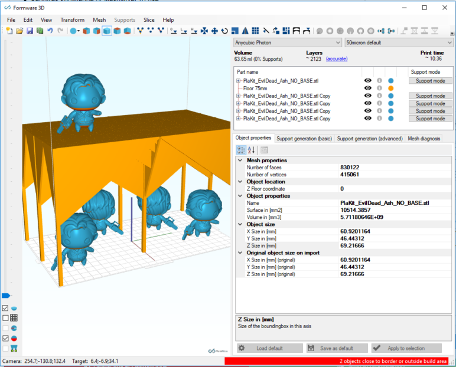Click the arch with down-arrow icon

307,31
